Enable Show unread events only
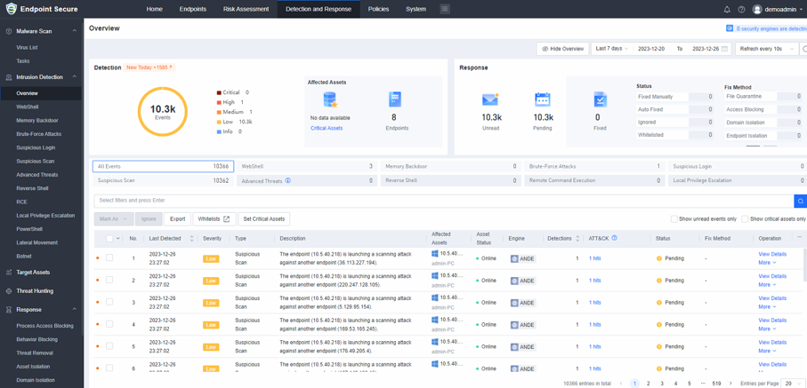 674,219
